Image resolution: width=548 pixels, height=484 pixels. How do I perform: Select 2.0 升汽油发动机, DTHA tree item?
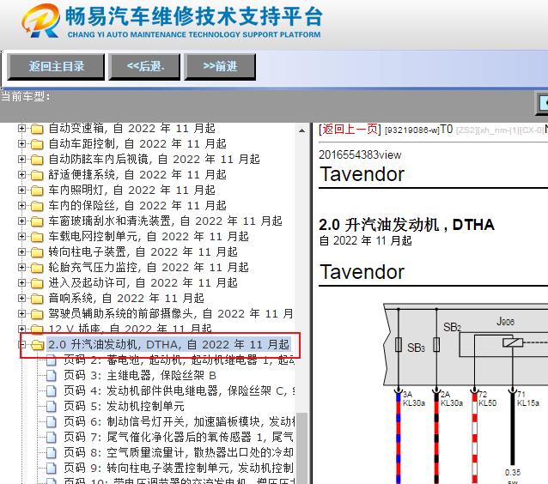pyautogui.click(x=169, y=345)
